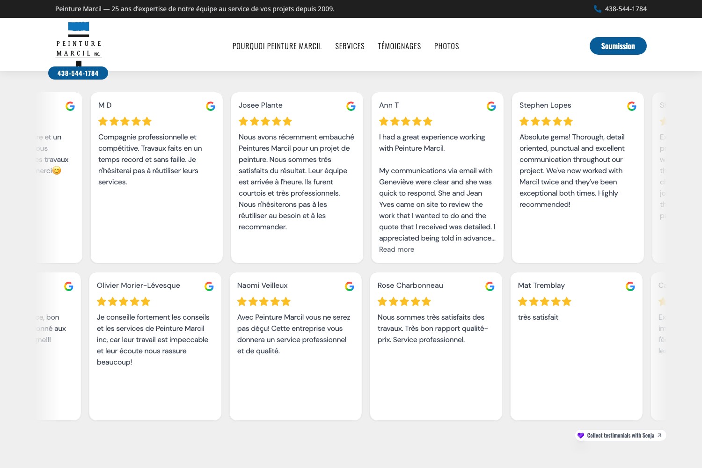
Task: Click the arrow icon on Senja badge
Action: [x=659, y=435]
